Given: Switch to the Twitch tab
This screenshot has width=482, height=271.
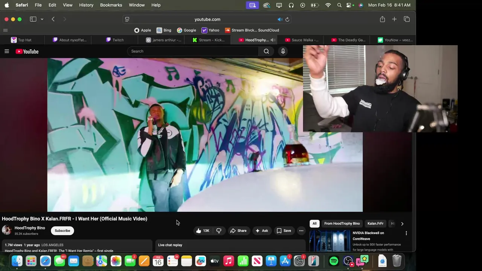Looking at the screenshot, I should pos(114,40).
